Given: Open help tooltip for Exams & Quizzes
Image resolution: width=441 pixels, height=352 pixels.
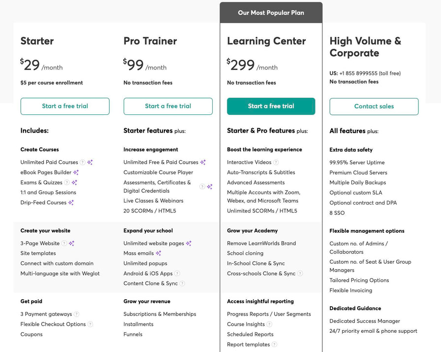Looking at the screenshot, I should coord(66,182).
